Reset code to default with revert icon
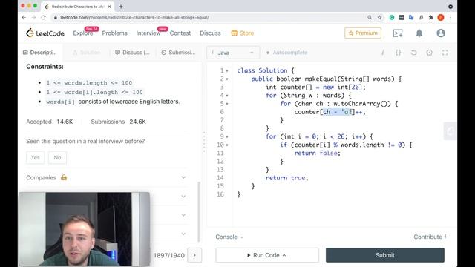 coord(413,53)
